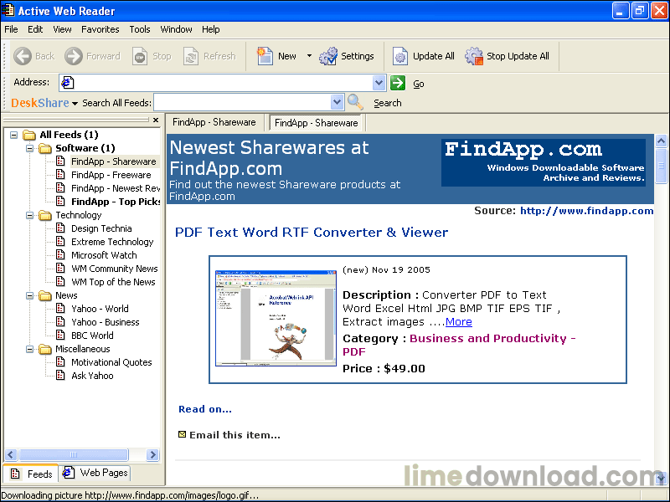This screenshot has width=670, height=502.
Task: Collapse the Software folder node
Action: 29,148
